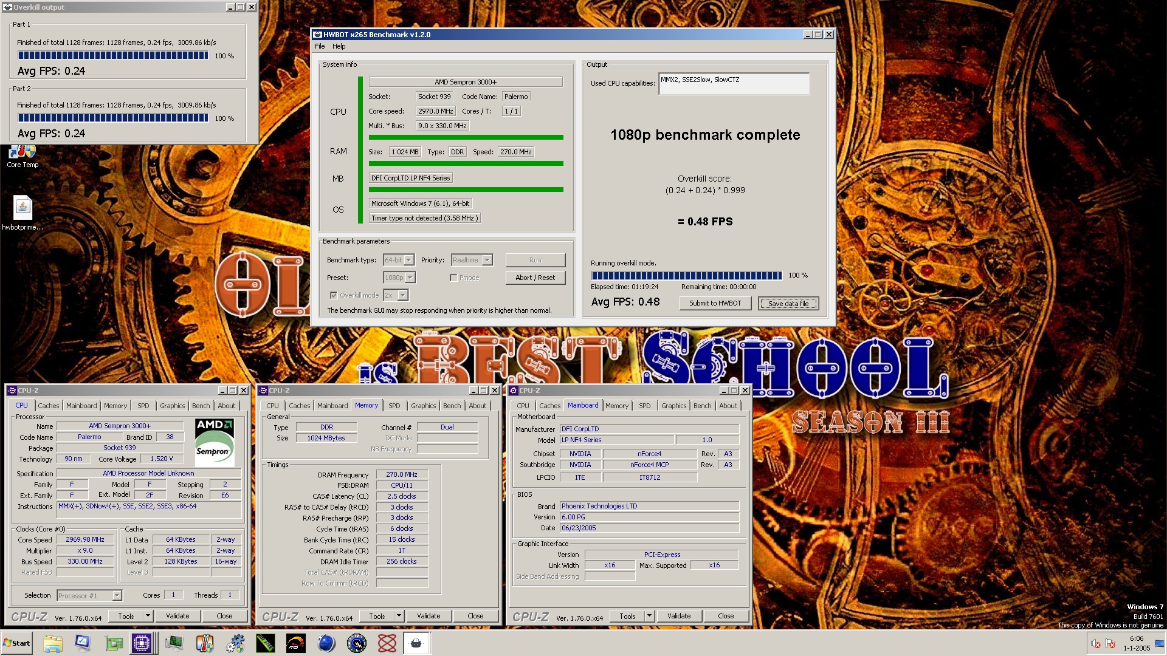The width and height of the screenshot is (1167, 656).
Task: Open CPU tab in right CPU-Z window
Action: point(523,406)
